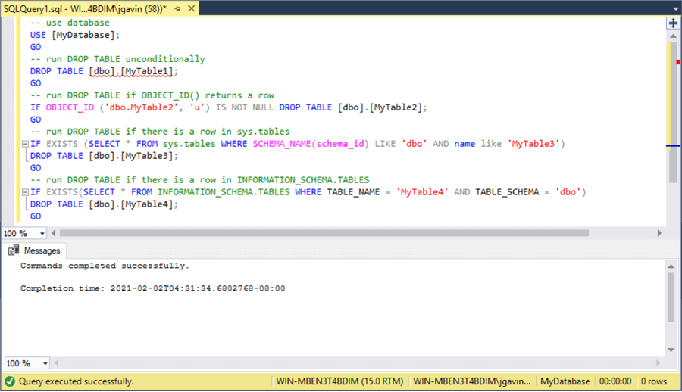Click the 'MyTable4' string literal
Viewport: 682px width, 392px height.
(422, 192)
